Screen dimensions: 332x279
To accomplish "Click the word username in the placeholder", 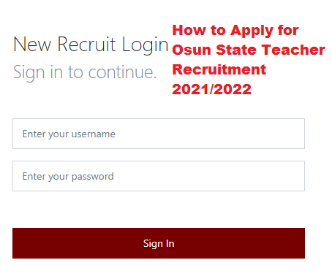I will pyautogui.click(x=94, y=134).
